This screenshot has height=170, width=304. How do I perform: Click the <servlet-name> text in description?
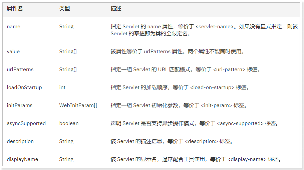click(215, 27)
